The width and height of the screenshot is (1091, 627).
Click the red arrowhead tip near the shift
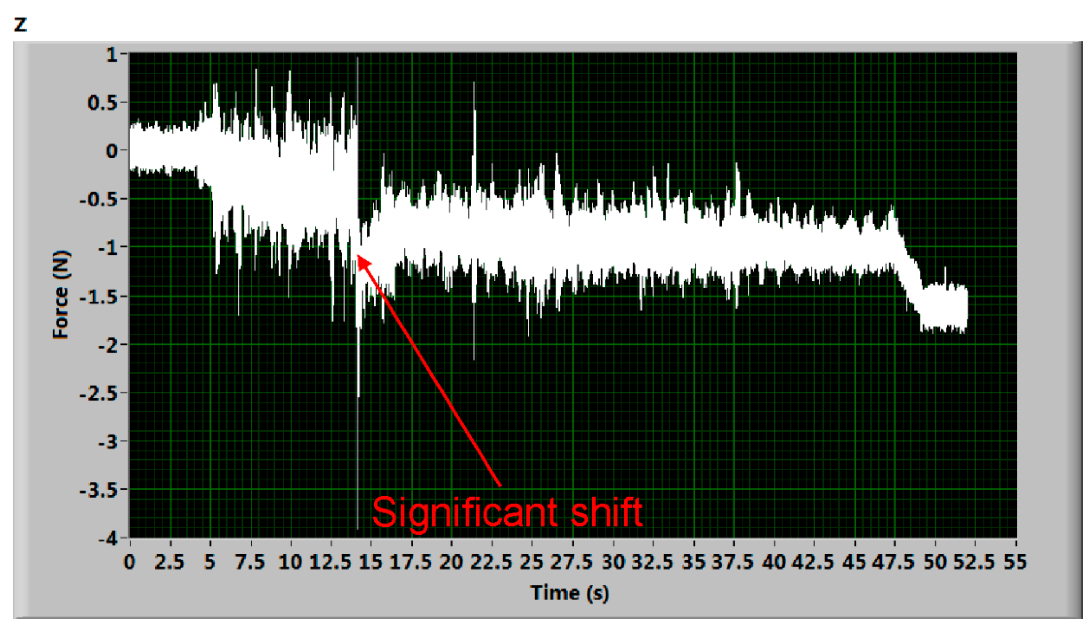pos(360,257)
